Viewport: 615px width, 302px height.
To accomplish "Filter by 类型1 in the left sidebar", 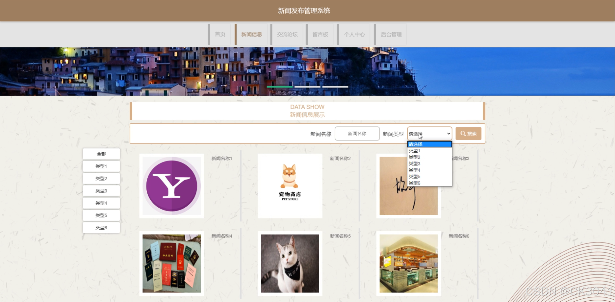I will click(101, 166).
